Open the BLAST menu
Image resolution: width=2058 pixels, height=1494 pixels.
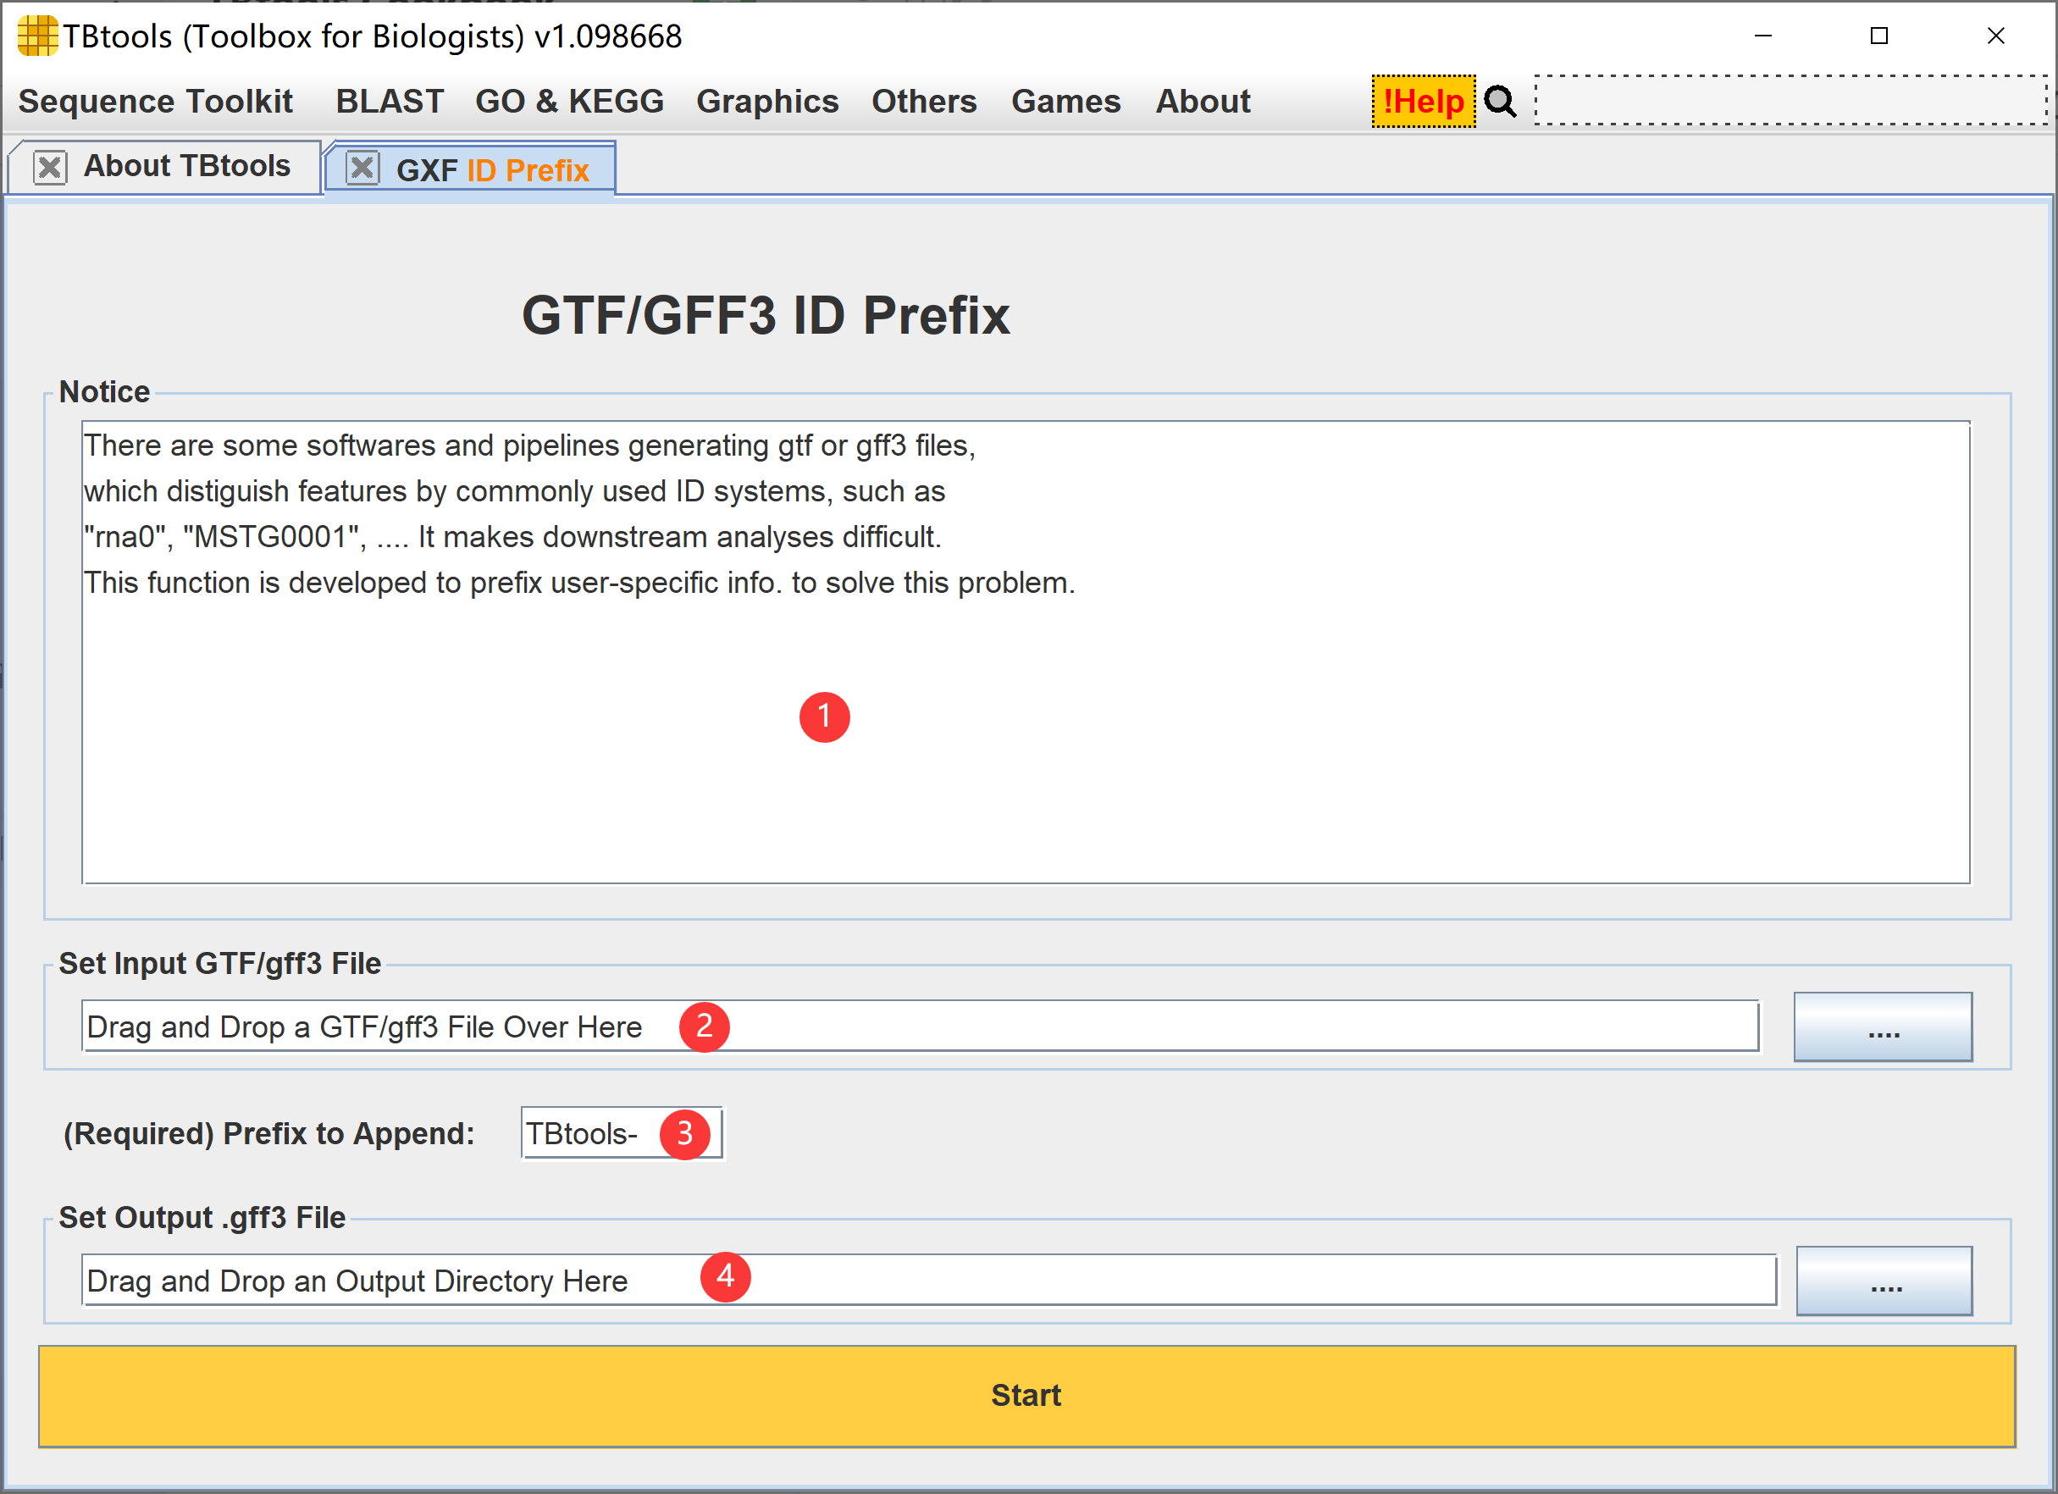pyautogui.click(x=390, y=101)
